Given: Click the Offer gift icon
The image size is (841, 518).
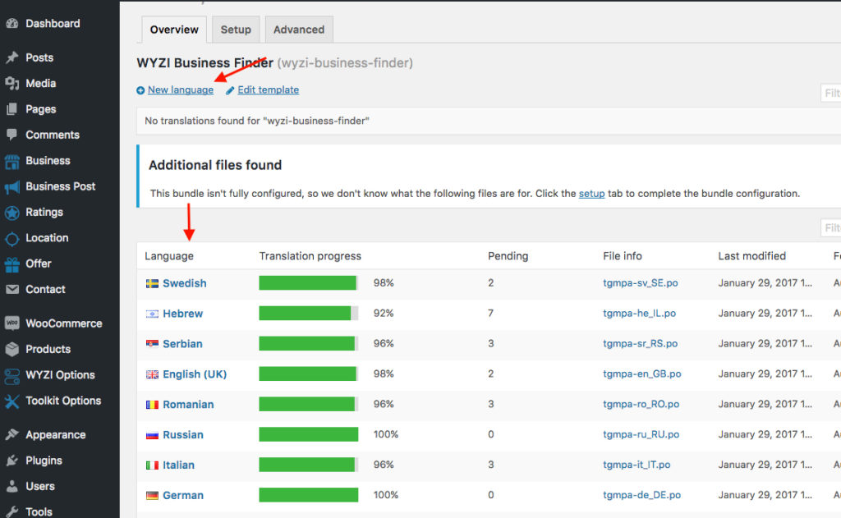Looking at the screenshot, I should point(11,264).
